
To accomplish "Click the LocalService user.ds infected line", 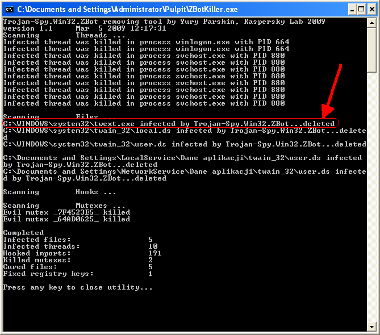I will point(182,161).
